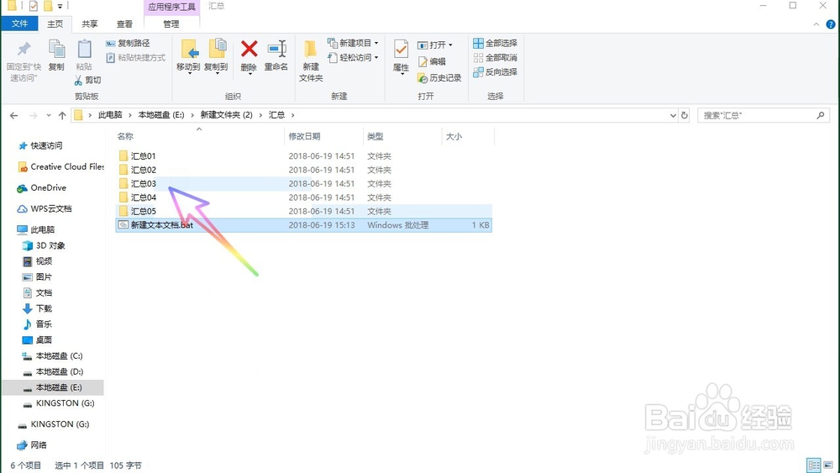
Task: Click the 汇总 breadcrumb segment
Action: coord(276,114)
